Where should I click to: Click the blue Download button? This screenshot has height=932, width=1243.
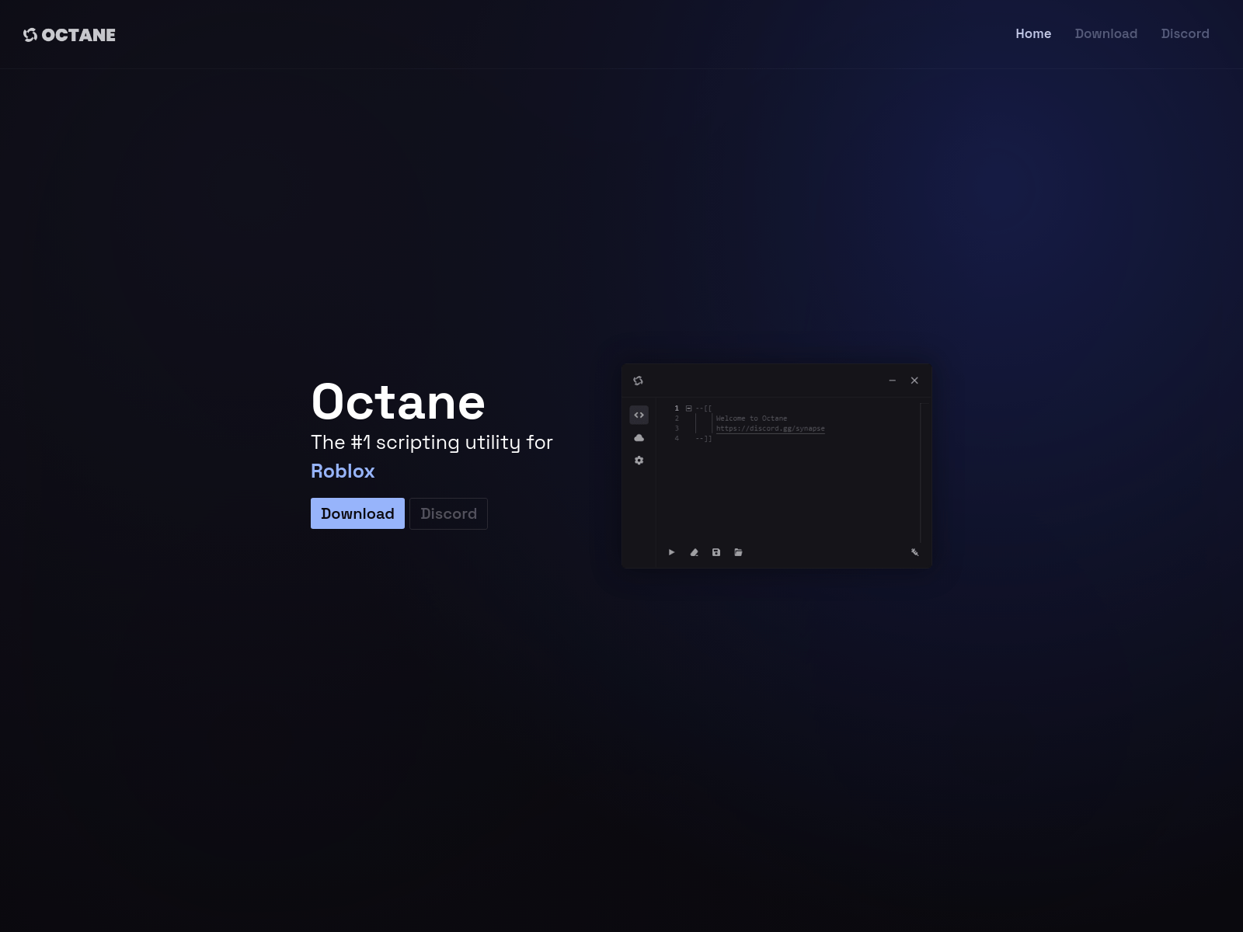[357, 513]
